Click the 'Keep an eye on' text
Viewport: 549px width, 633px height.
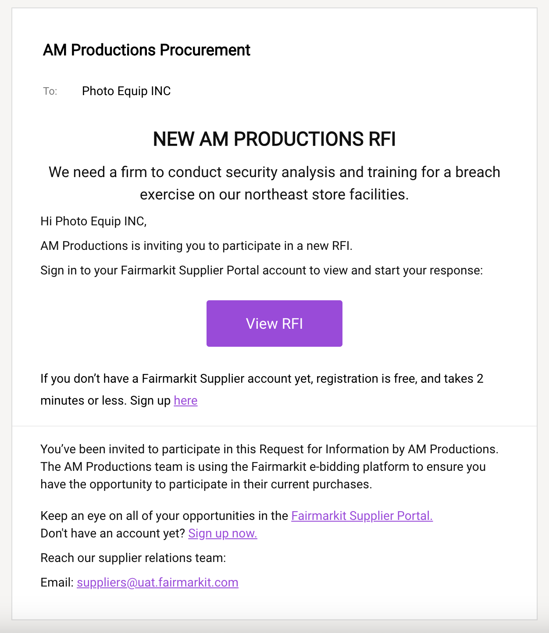point(164,516)
